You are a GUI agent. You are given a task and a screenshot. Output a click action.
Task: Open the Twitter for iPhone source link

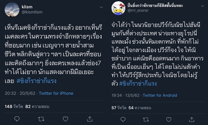tap(56, 93)
